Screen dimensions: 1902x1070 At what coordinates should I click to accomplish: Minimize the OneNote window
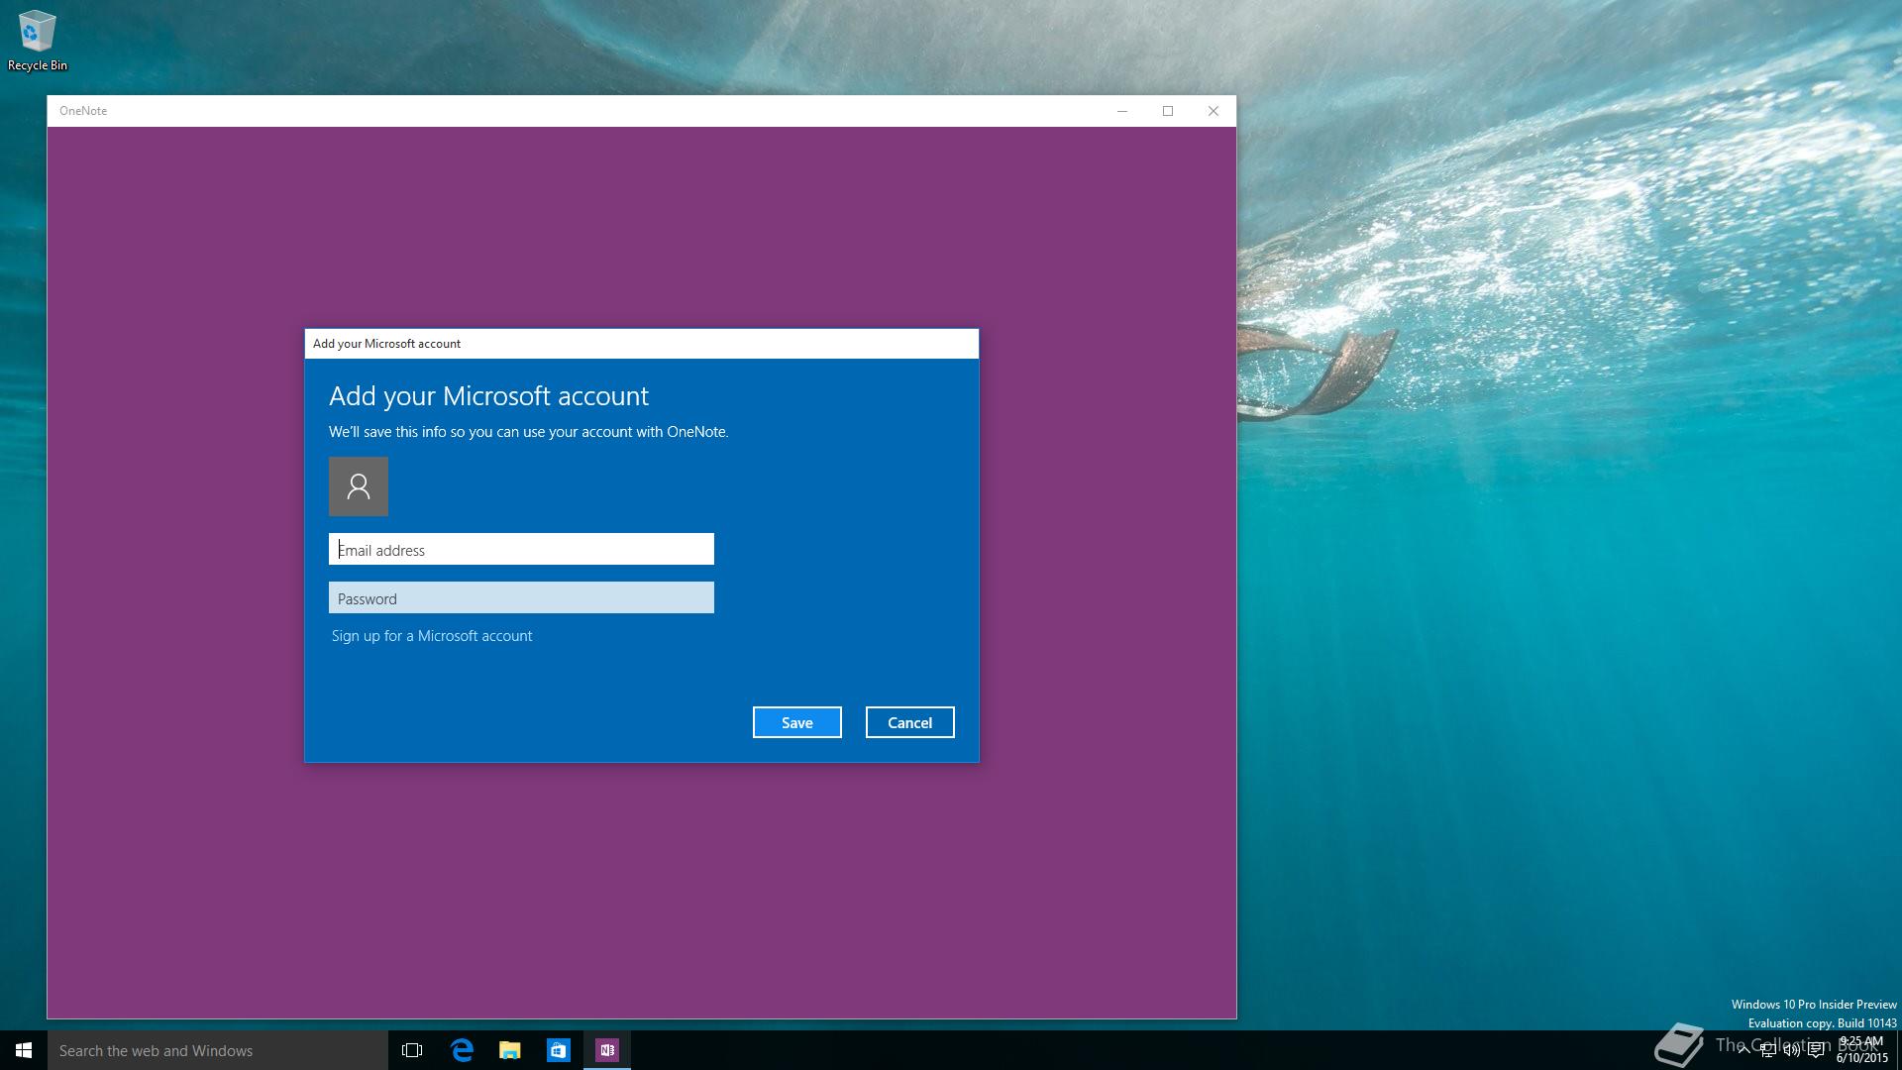1122,111
